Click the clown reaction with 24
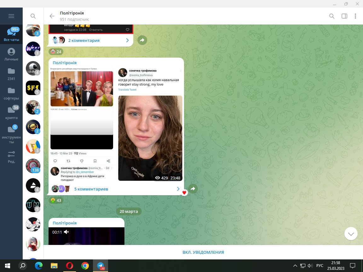363x272 pixels. 56,52
